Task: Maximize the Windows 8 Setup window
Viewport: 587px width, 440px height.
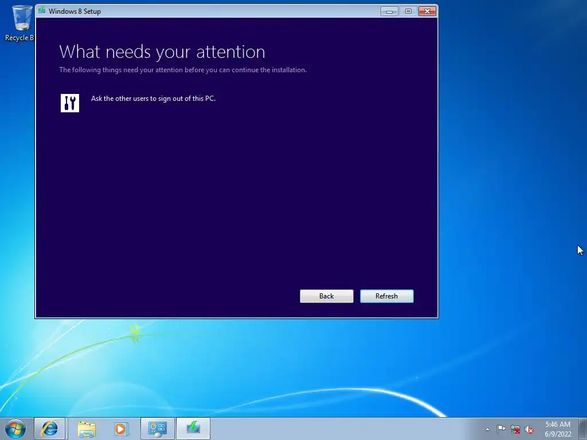Action: tap(408, 11)
